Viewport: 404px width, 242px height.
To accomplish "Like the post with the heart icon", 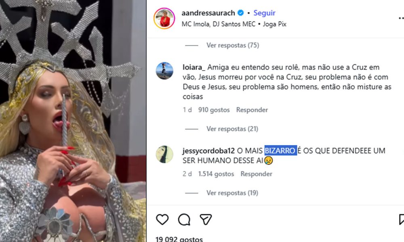I will coord(162,219).
